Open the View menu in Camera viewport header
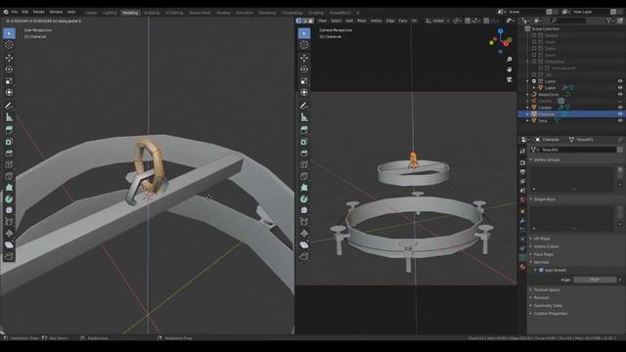Image resolution: width=626 pixels, height=352 pixels. (322, 21)
